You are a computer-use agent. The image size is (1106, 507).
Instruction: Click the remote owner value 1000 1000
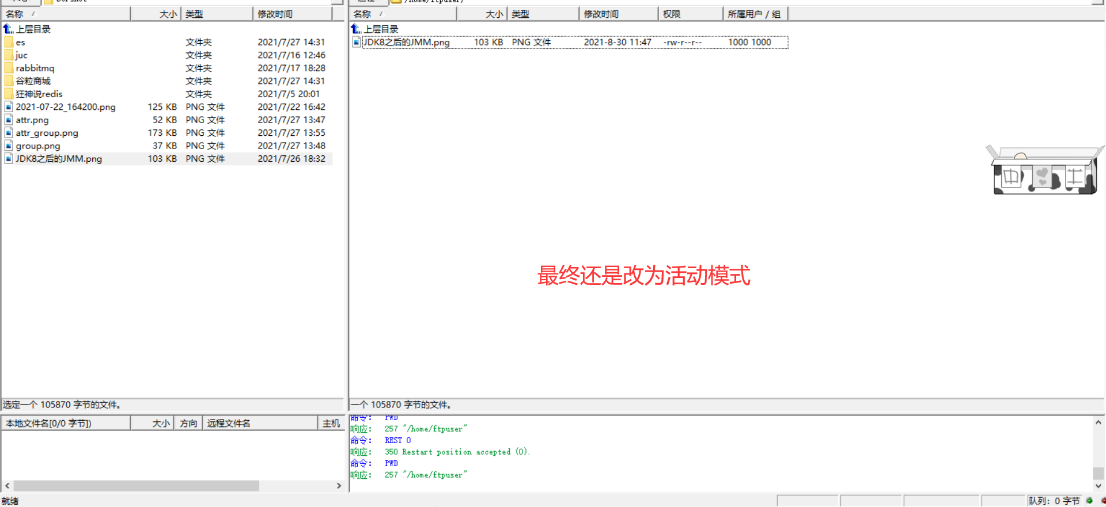[x=749, y=42]
